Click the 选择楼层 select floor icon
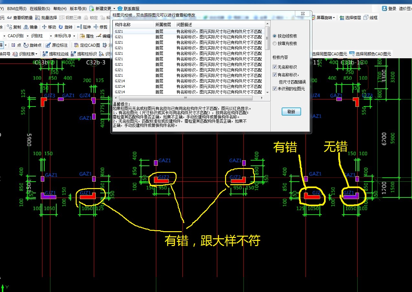This screenshot has width=412, height=292. [x=342, y=18]
